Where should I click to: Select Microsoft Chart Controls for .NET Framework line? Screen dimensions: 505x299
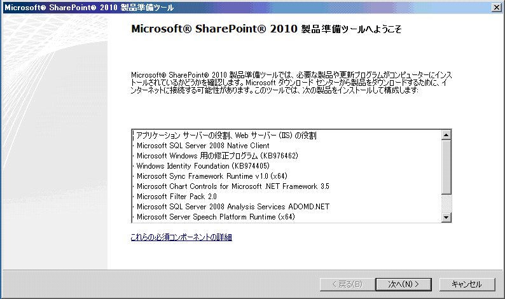pos(233,186)
